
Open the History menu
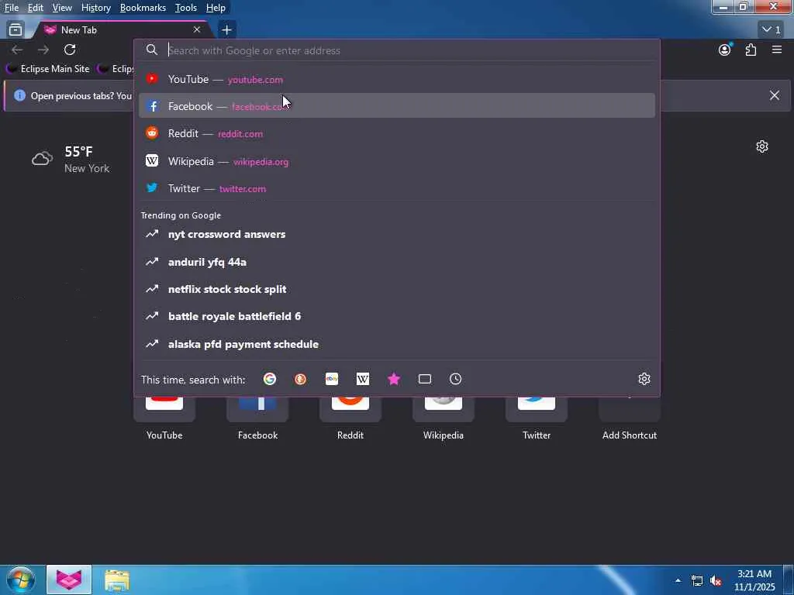[95, 8]
